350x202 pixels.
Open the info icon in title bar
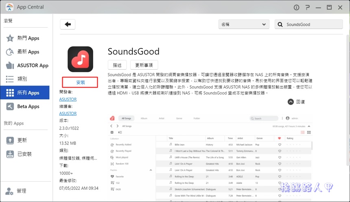pos(296,7)
